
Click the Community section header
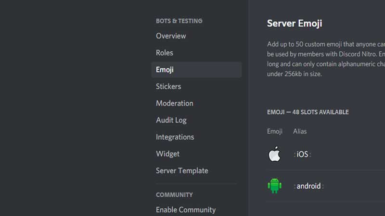pos(174,195)
